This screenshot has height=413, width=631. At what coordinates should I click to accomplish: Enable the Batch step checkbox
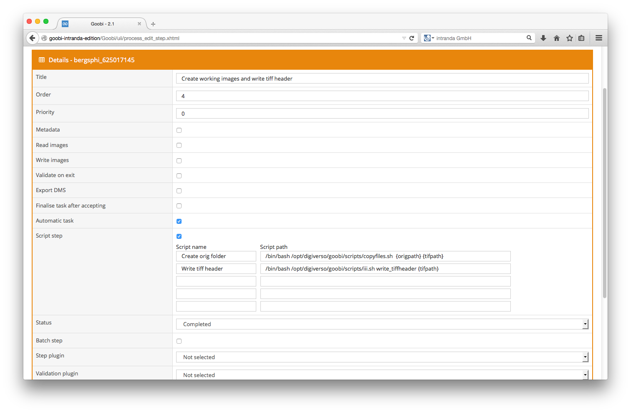tap(179, 341)
